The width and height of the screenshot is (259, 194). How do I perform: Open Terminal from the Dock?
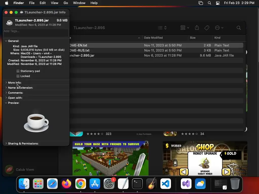click(x=137, y=184)
